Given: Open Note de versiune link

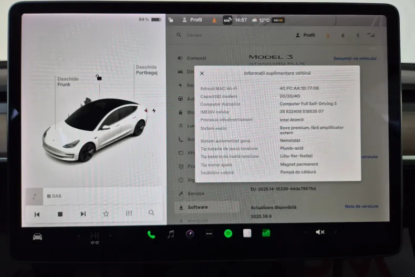Looking at the screenshot, I should (x=361, y=206).
